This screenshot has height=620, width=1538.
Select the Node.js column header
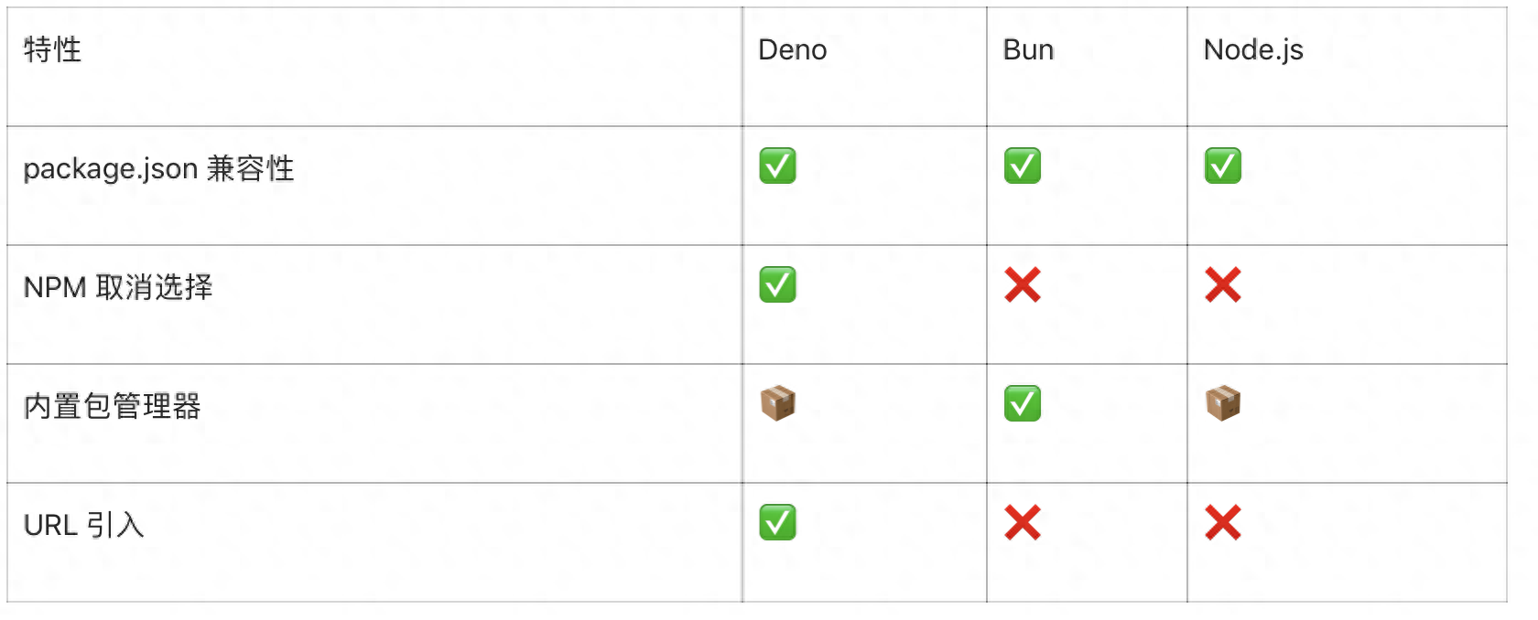[x=1253, y=50]
